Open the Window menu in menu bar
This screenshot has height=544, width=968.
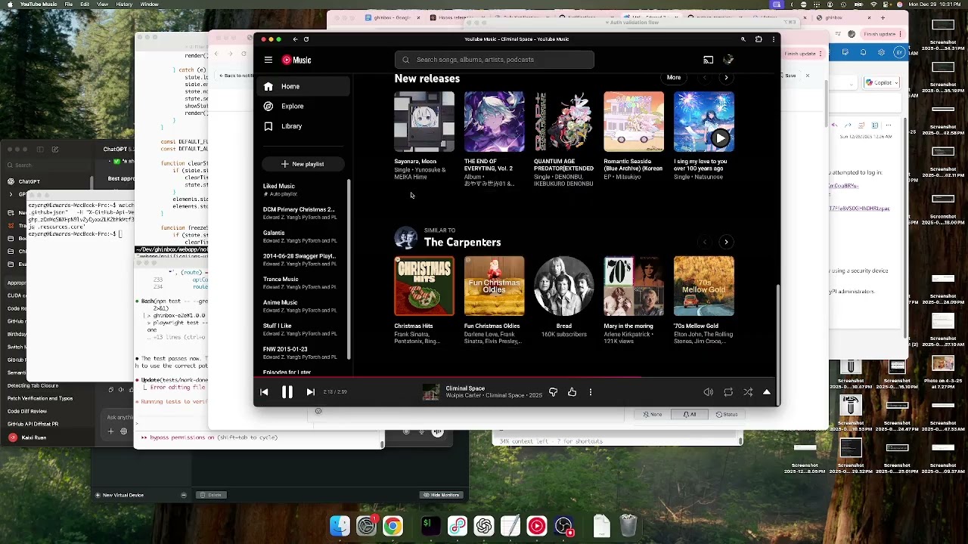[149, 5]
